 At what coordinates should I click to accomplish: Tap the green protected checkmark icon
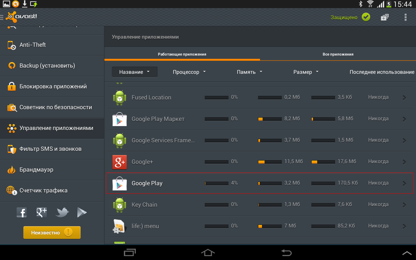point(366,17)
